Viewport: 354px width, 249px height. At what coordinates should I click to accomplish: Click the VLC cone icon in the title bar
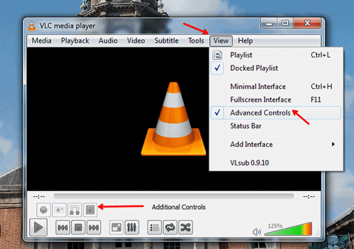coord(32,26)
